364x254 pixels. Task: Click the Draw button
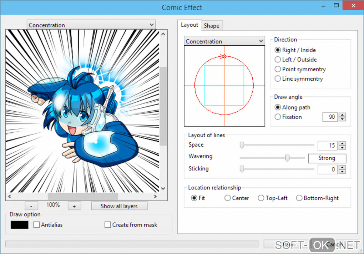(x=287, y=244)
